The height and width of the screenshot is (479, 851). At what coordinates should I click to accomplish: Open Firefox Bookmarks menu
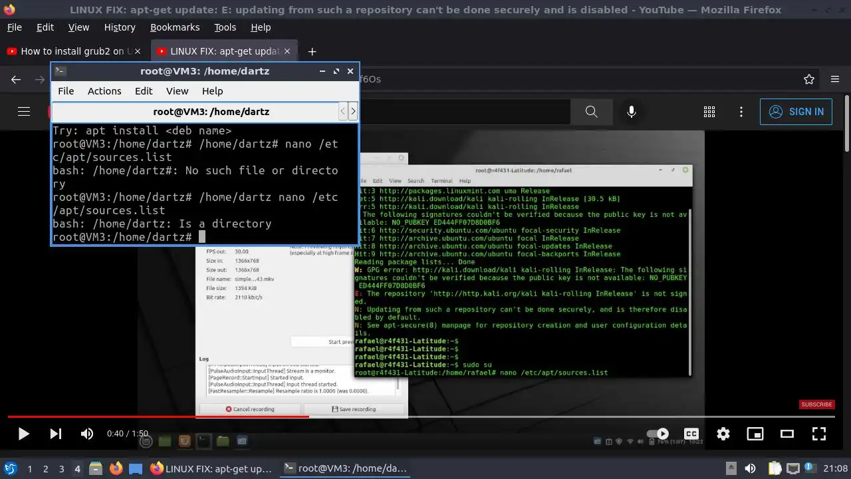tap(175, 27)
